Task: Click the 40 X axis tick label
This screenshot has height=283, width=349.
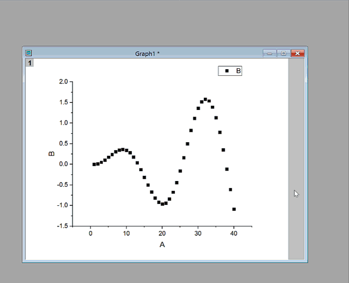Action: pyautogui.click(x=234, y=233)
